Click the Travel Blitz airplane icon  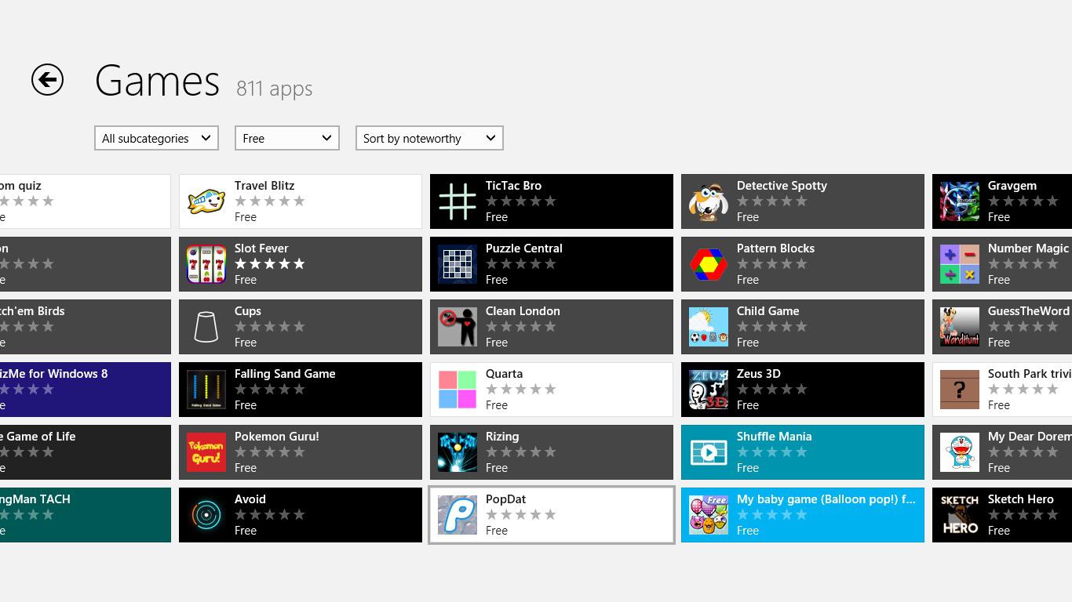click(206, 201)
